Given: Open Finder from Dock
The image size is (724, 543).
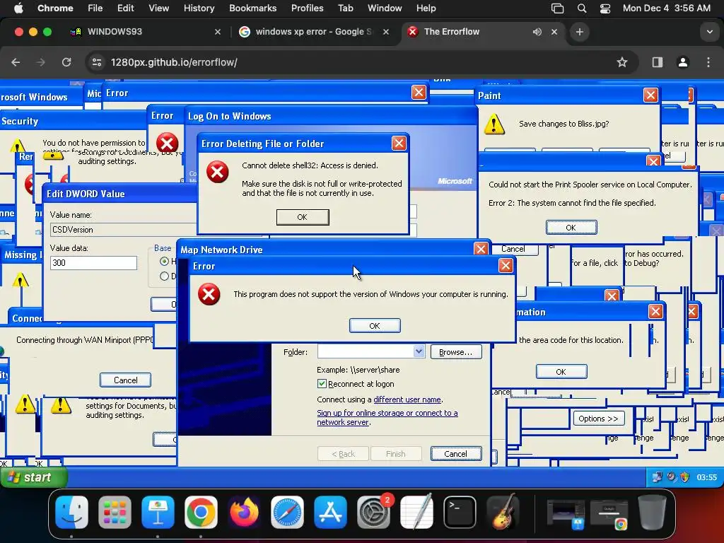Looking at the screenshot, I should click(71, 512).
